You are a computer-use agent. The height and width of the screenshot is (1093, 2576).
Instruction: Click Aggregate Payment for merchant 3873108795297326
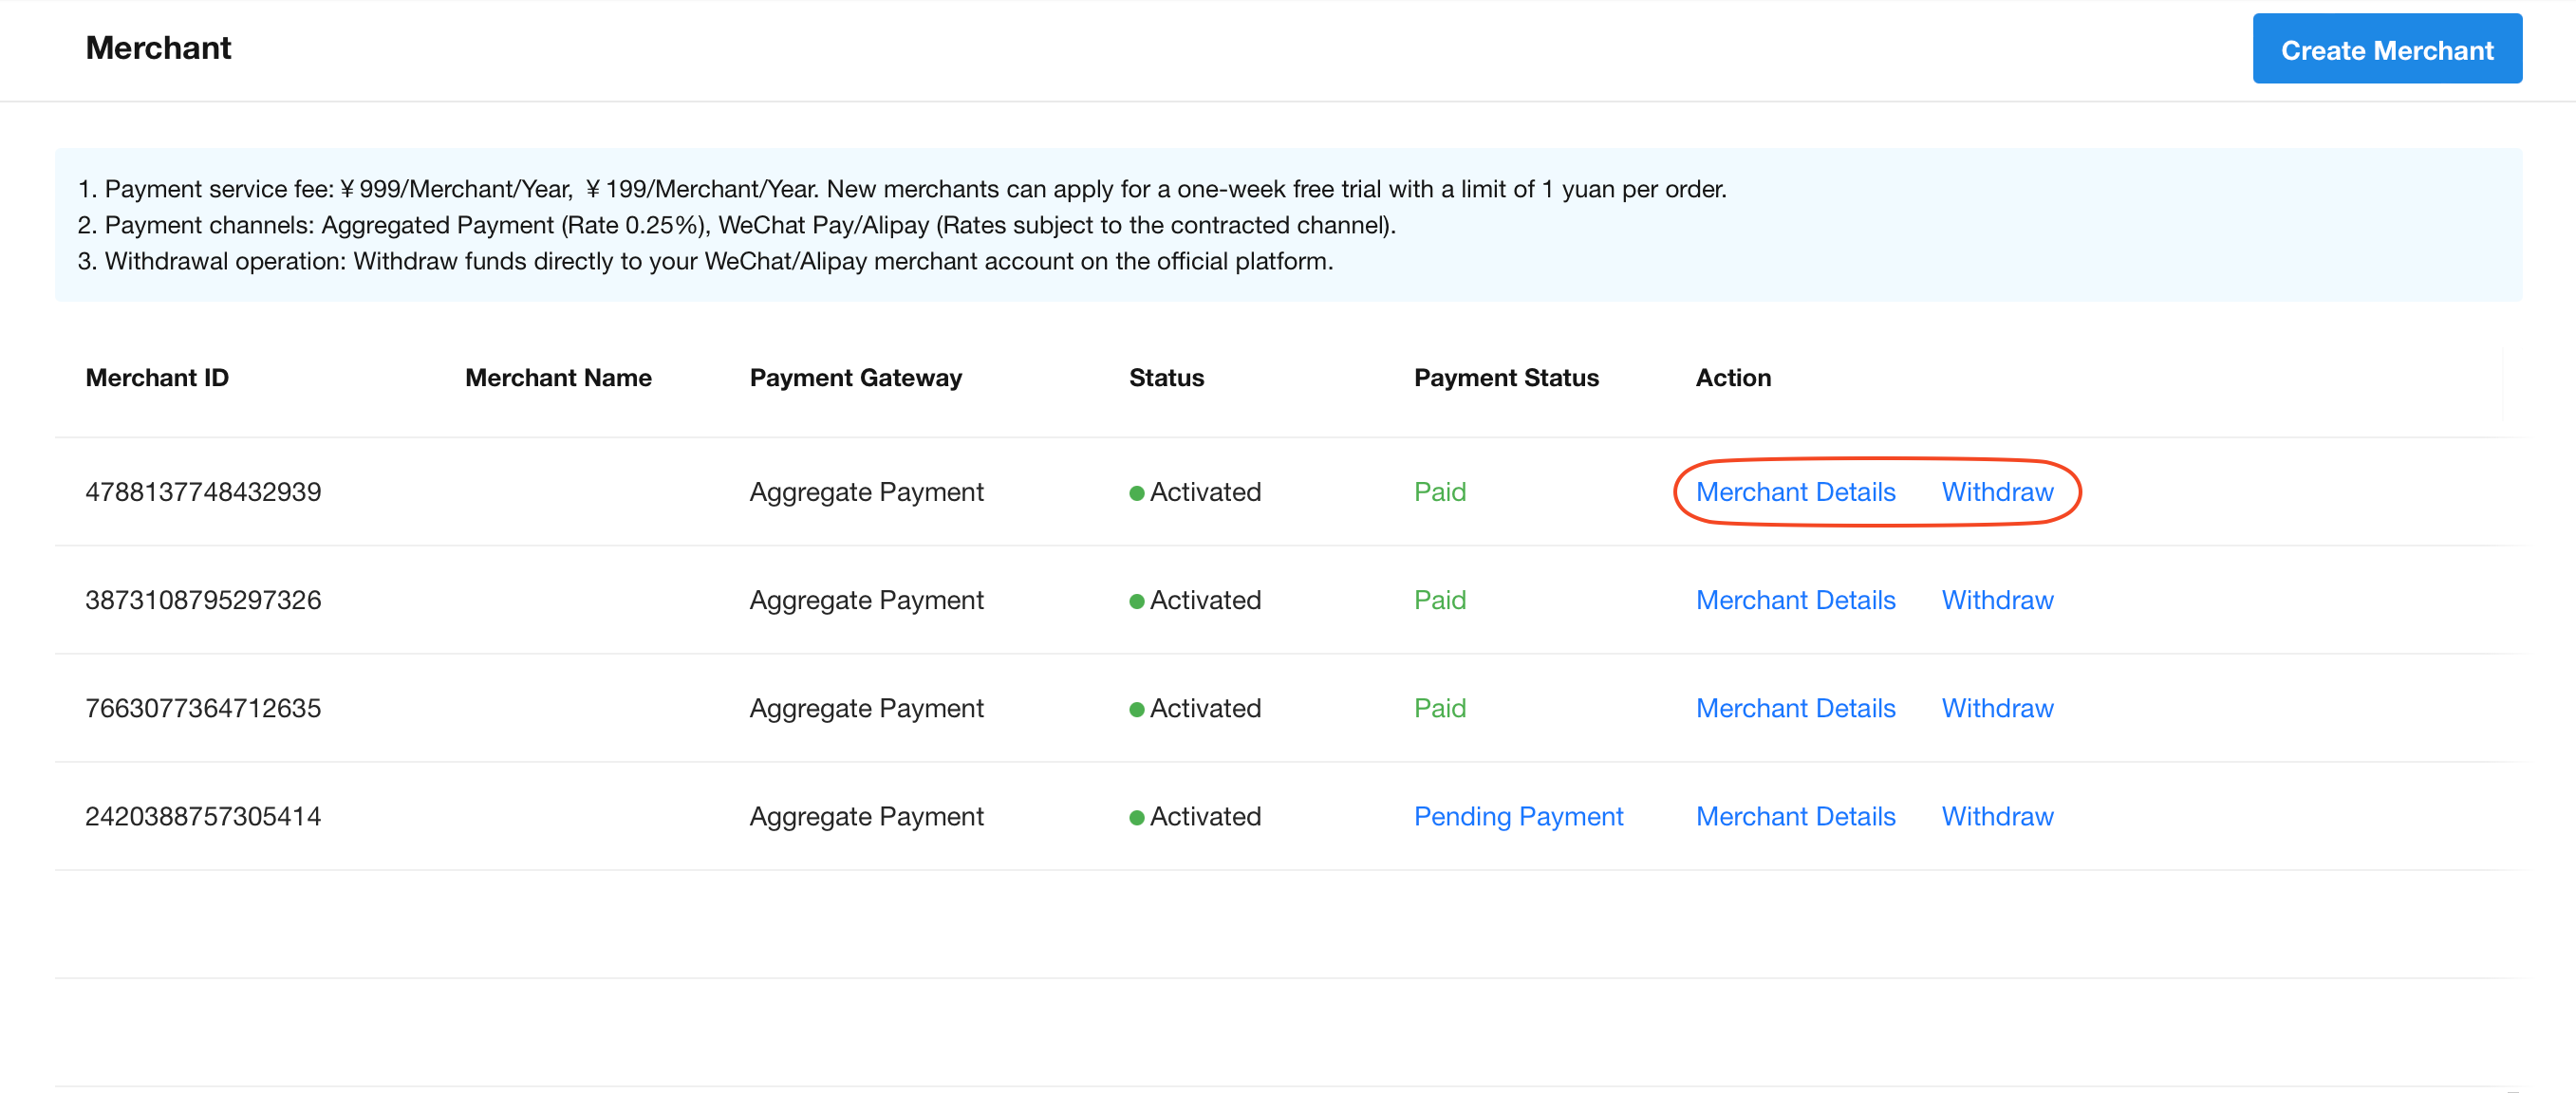tap(866, 600)
